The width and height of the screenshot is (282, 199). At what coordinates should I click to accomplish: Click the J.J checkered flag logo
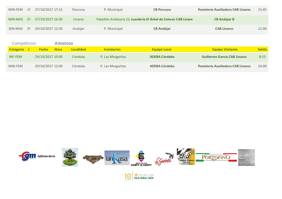point(186,157)
